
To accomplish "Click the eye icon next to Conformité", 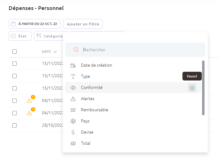I will click(73, 88).
